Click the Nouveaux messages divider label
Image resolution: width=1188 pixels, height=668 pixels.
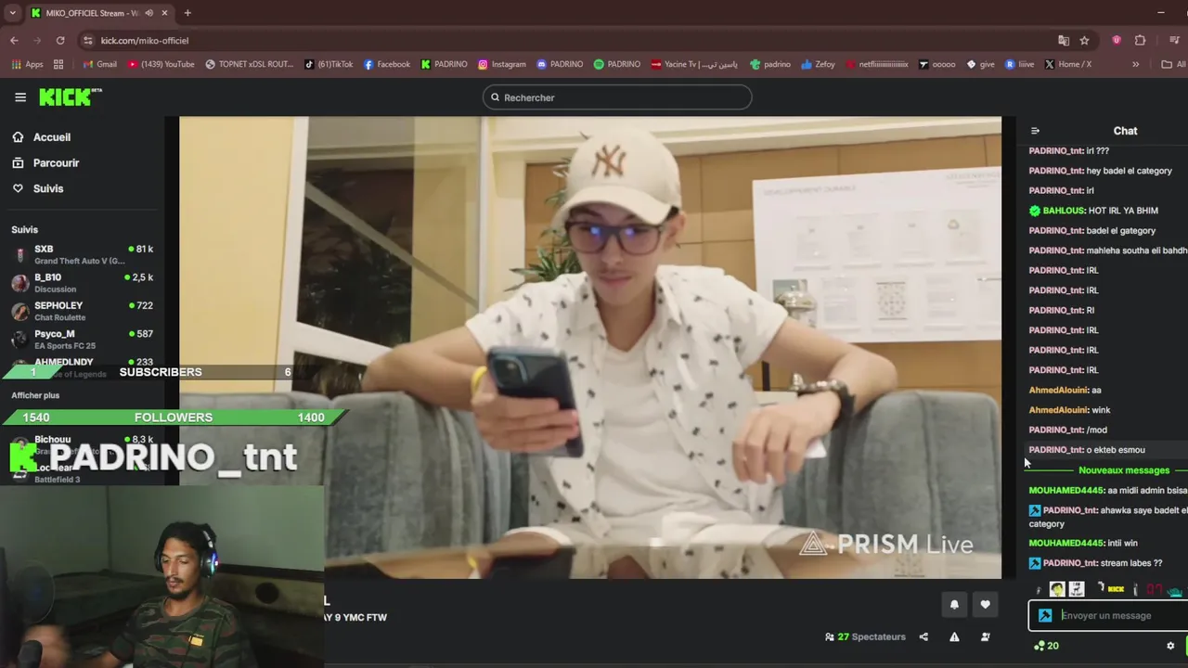pos(1124,470)
